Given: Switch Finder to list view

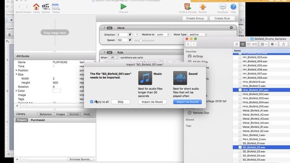Looking at the screenshot, I should coord(243,44).
